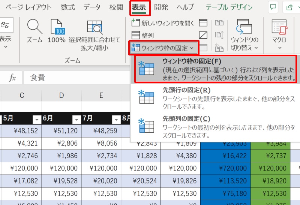Select cell ¥4,321
The width and height of the screenshot is (300, 205).
point(22,144)
